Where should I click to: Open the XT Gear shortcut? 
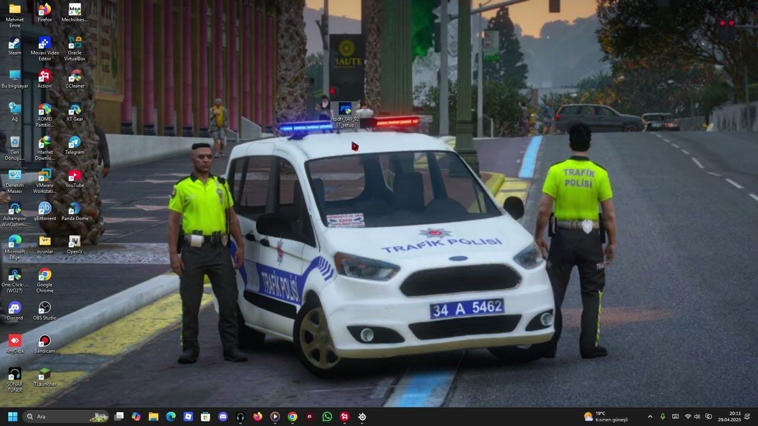pyautogui.click(x=75, y=112)
